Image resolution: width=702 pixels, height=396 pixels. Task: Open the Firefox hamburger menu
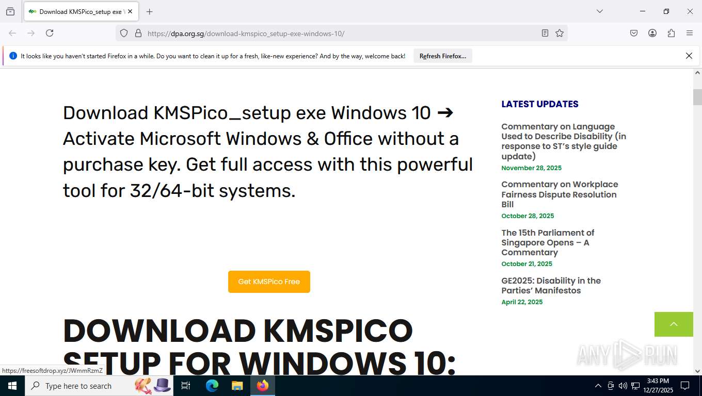pos(690,33)
